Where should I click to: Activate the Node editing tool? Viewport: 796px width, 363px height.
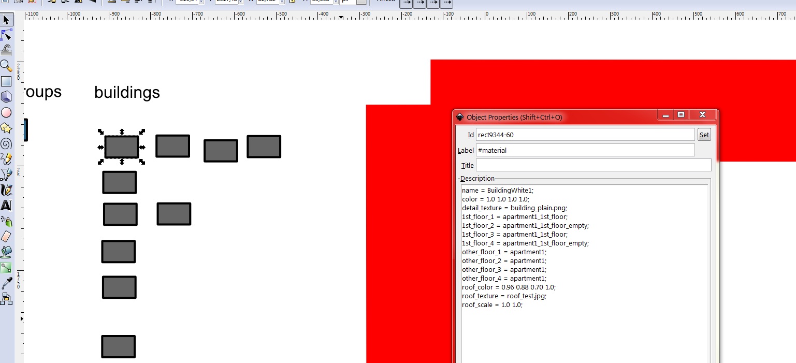[x=6, y=35]
